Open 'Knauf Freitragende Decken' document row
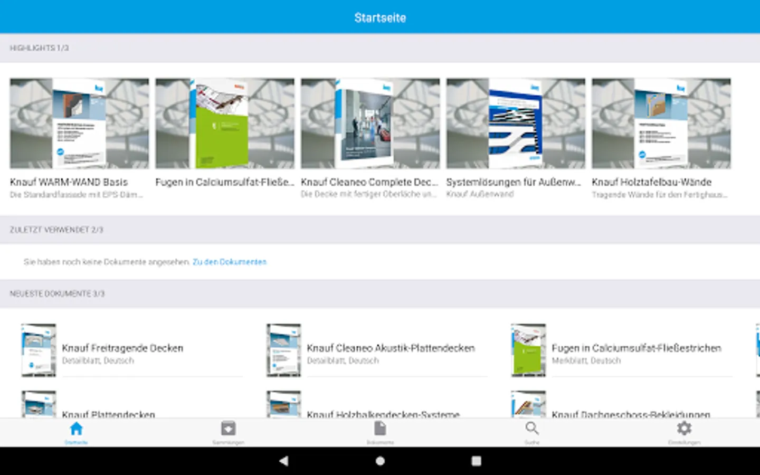Image resolution: width=760 pixels, height=475 pixels. coord(132,350)
